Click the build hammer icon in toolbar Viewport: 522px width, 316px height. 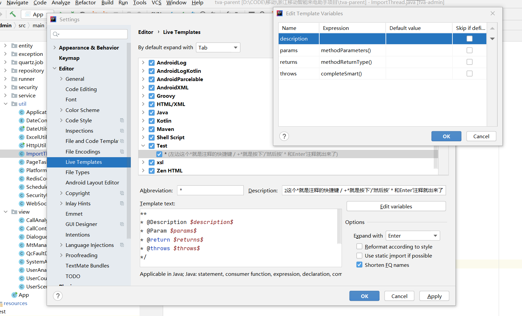click(13, 14)
